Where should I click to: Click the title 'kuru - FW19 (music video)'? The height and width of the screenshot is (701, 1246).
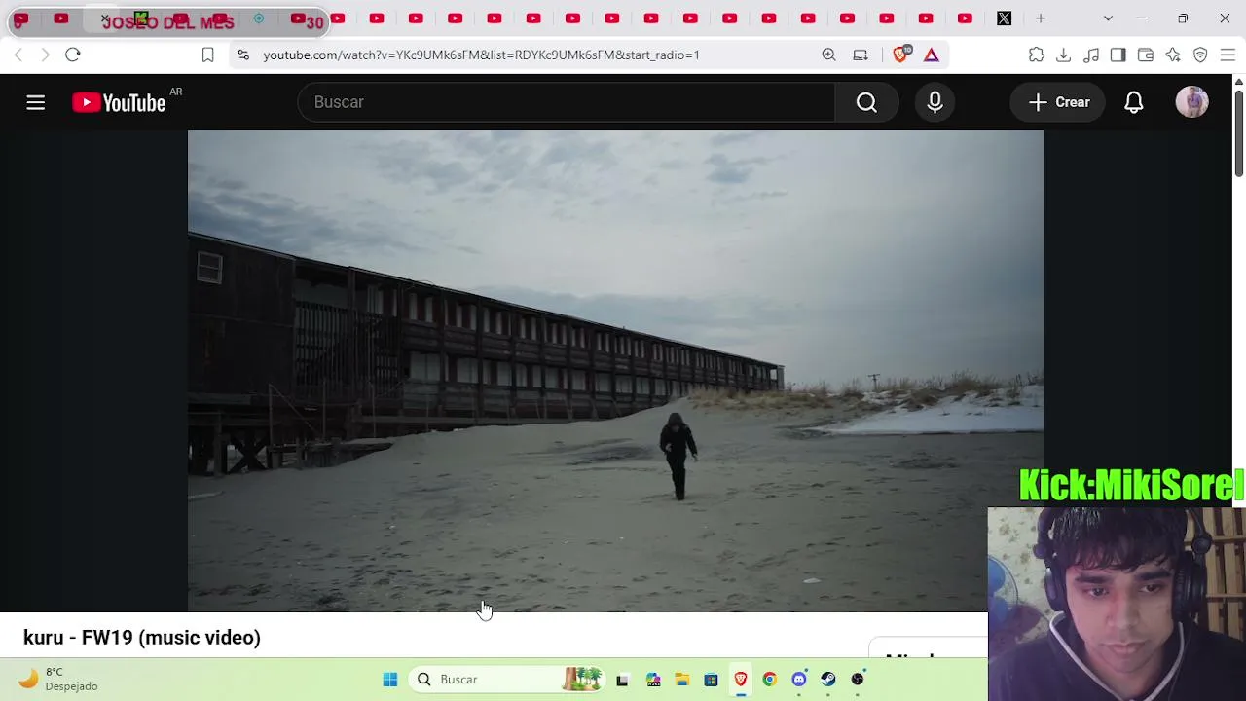(x=142, y=638)
